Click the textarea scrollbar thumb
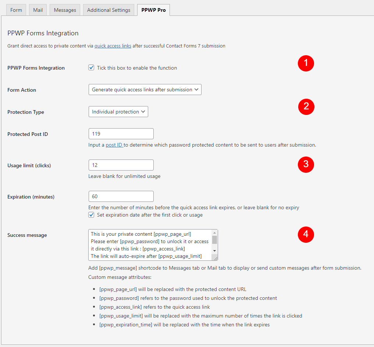Screen dimensions: 374x347 click(214, 240)
